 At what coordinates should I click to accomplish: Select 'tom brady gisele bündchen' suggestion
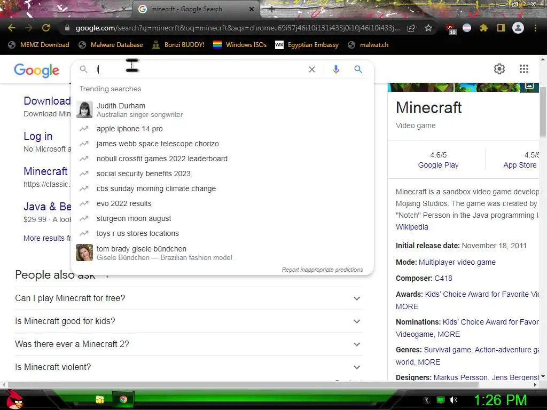[x=222, y=253]
